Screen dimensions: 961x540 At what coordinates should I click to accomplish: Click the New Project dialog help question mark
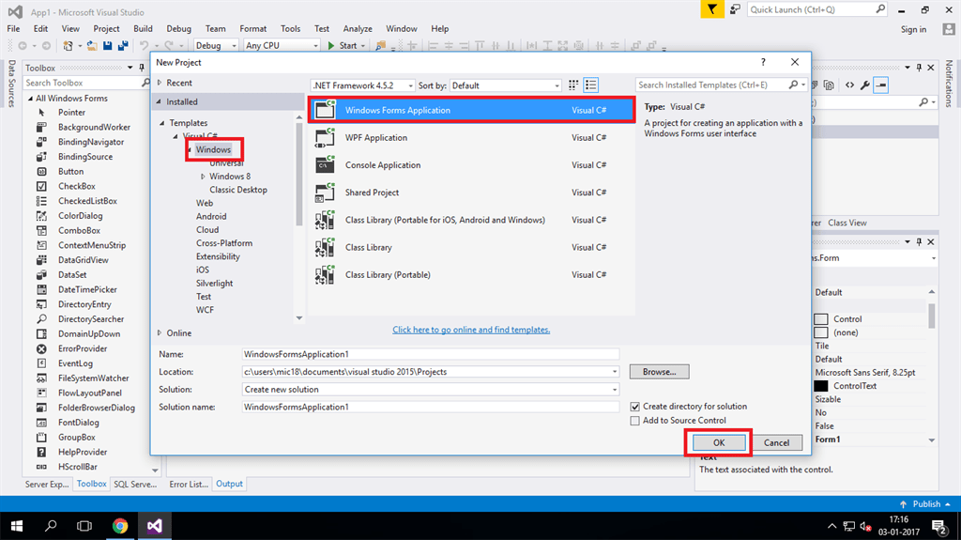[x=763, y=62]
